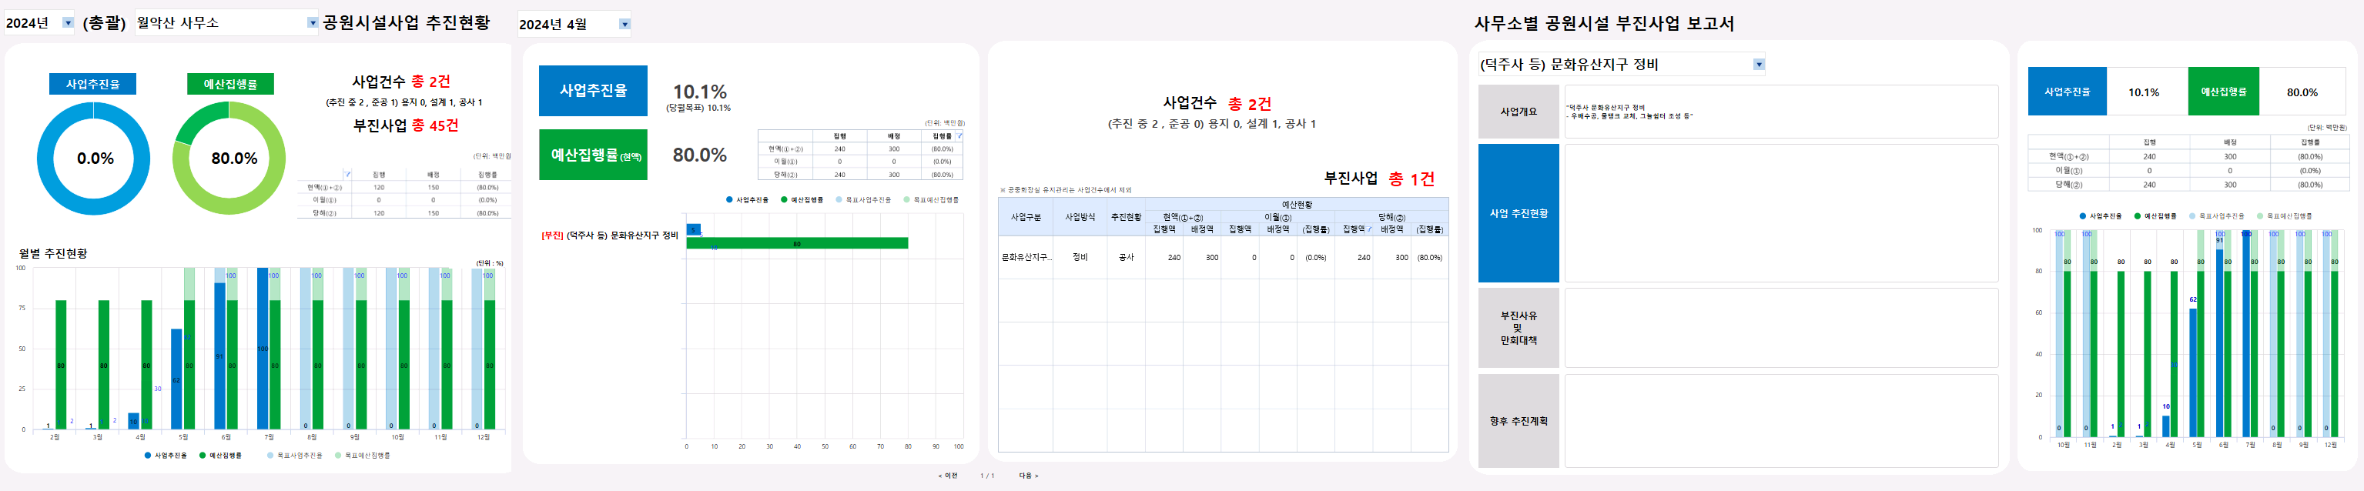Select the green 80.0% donut chart
2364x491 pixels.
coord(229,158)
